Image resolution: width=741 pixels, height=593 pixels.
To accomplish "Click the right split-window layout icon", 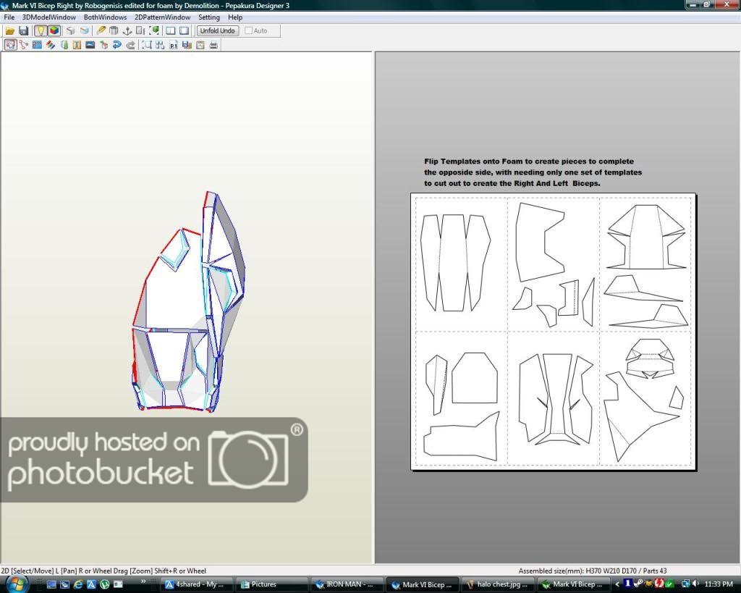I will 185,30.
